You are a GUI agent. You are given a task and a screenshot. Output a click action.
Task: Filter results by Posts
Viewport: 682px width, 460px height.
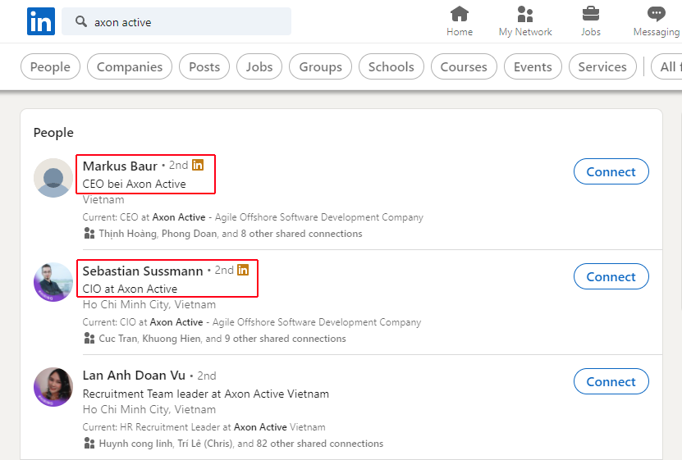(204, 66)
